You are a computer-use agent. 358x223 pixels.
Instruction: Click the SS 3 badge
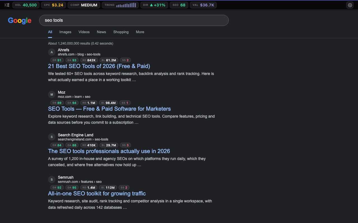[x=125, y=145]
